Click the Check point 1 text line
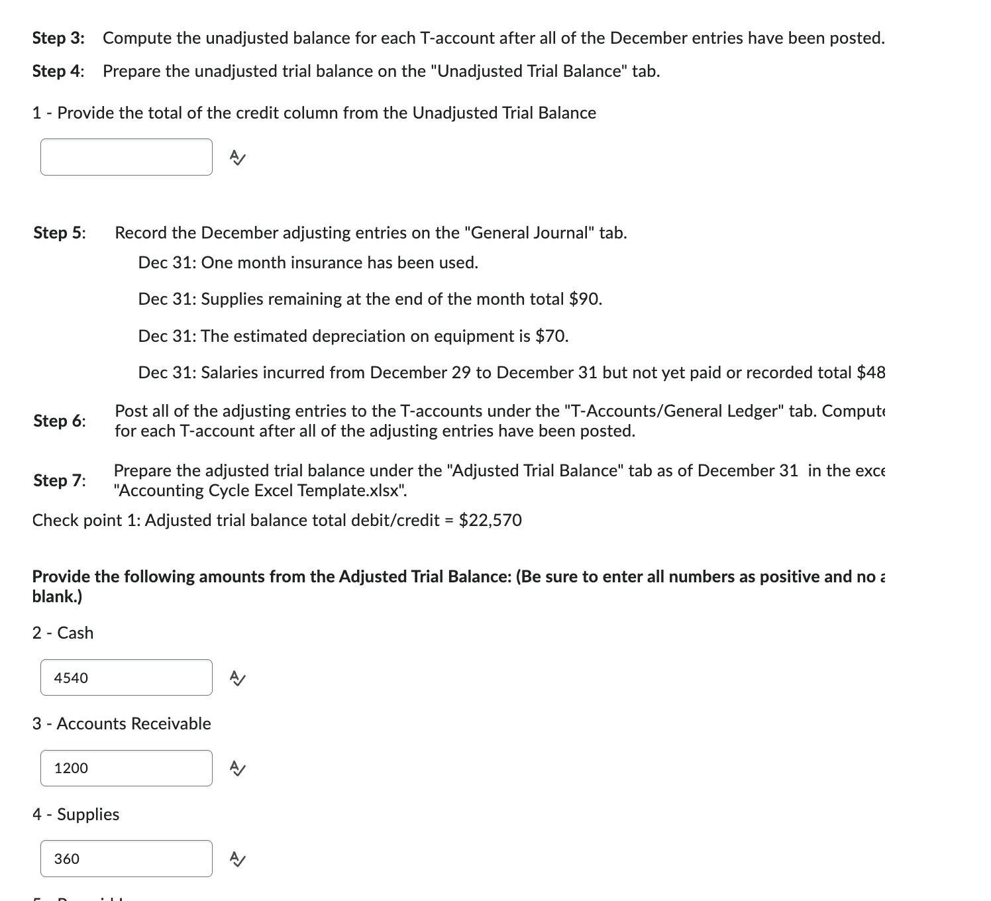This screenshot has height=901, width=991. coord(277,521)
